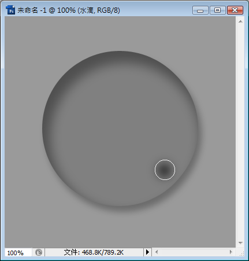
Task: Click the horizontal scrollbar left arrow
Action: [157, 252]
